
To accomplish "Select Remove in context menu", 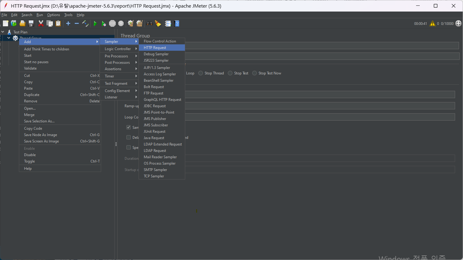I will pyautogui.click(x=60, y=101).
